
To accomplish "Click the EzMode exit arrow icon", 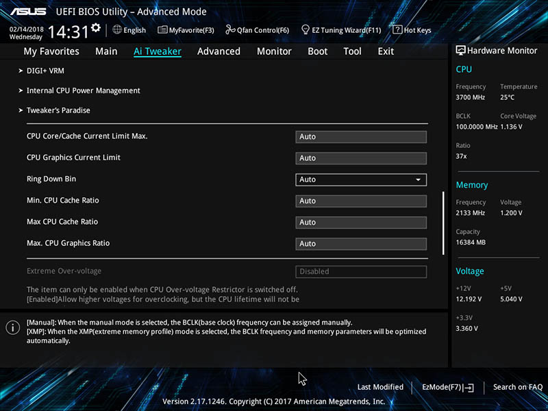I will [x=469, y=387].
